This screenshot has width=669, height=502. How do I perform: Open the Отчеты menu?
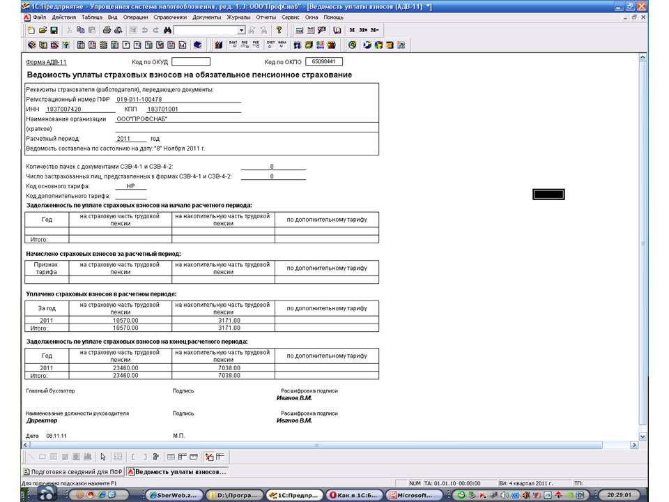pos(266,17)
